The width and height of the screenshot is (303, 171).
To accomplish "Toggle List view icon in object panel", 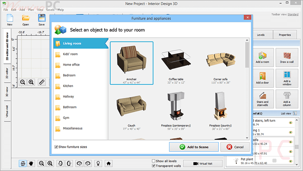I will coord(295,113).
